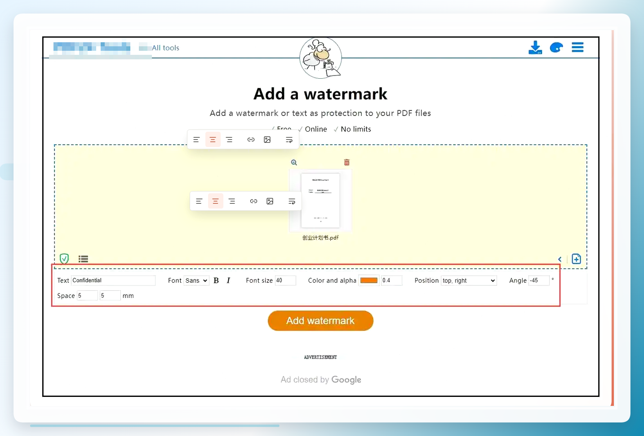Click align right in the upper floating toolbar
Image resolution: width=644 pixels, height=436 pixels.
click(x=229, y=140)
